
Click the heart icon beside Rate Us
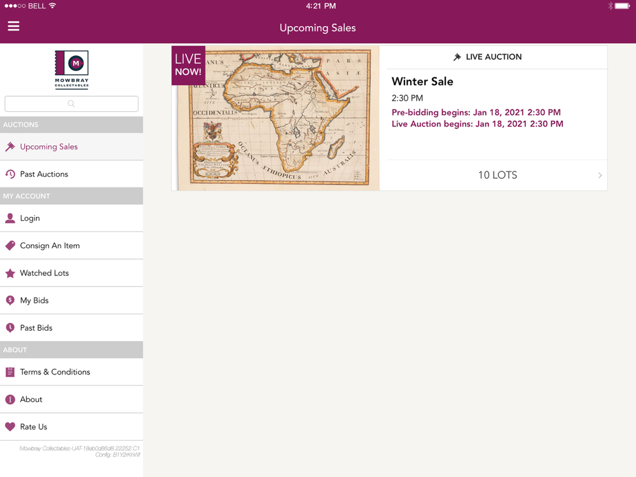coord(10,427)
